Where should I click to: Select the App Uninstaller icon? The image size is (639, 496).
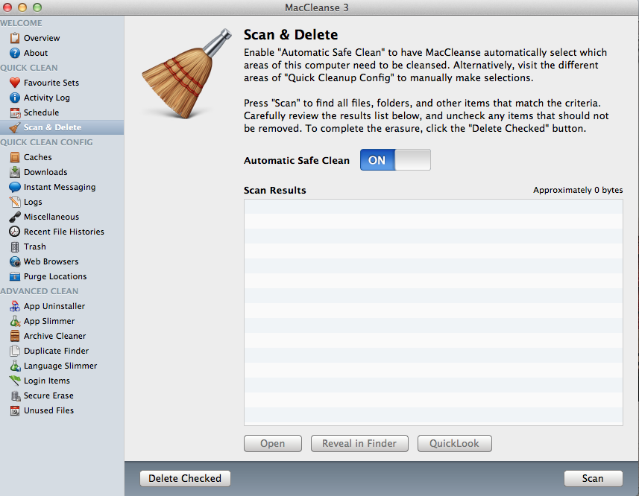(15, 306)
